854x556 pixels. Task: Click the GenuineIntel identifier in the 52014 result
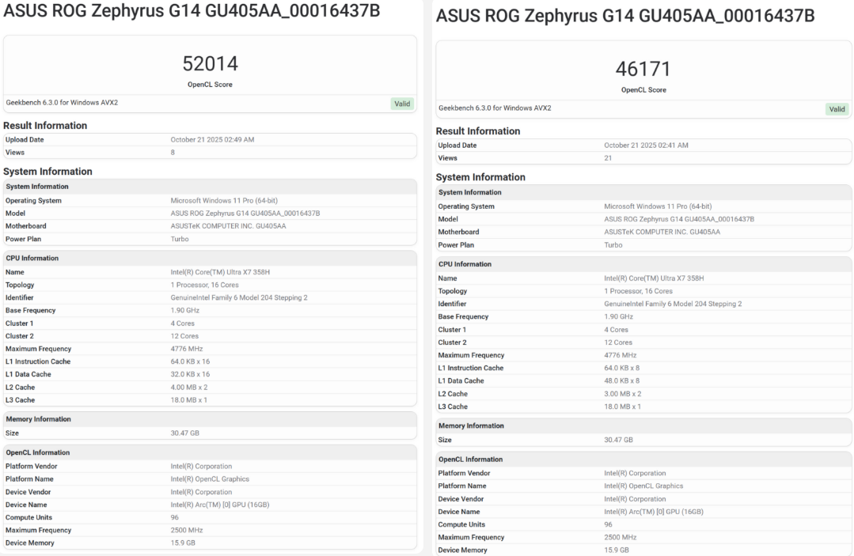[x=239, y=298]
